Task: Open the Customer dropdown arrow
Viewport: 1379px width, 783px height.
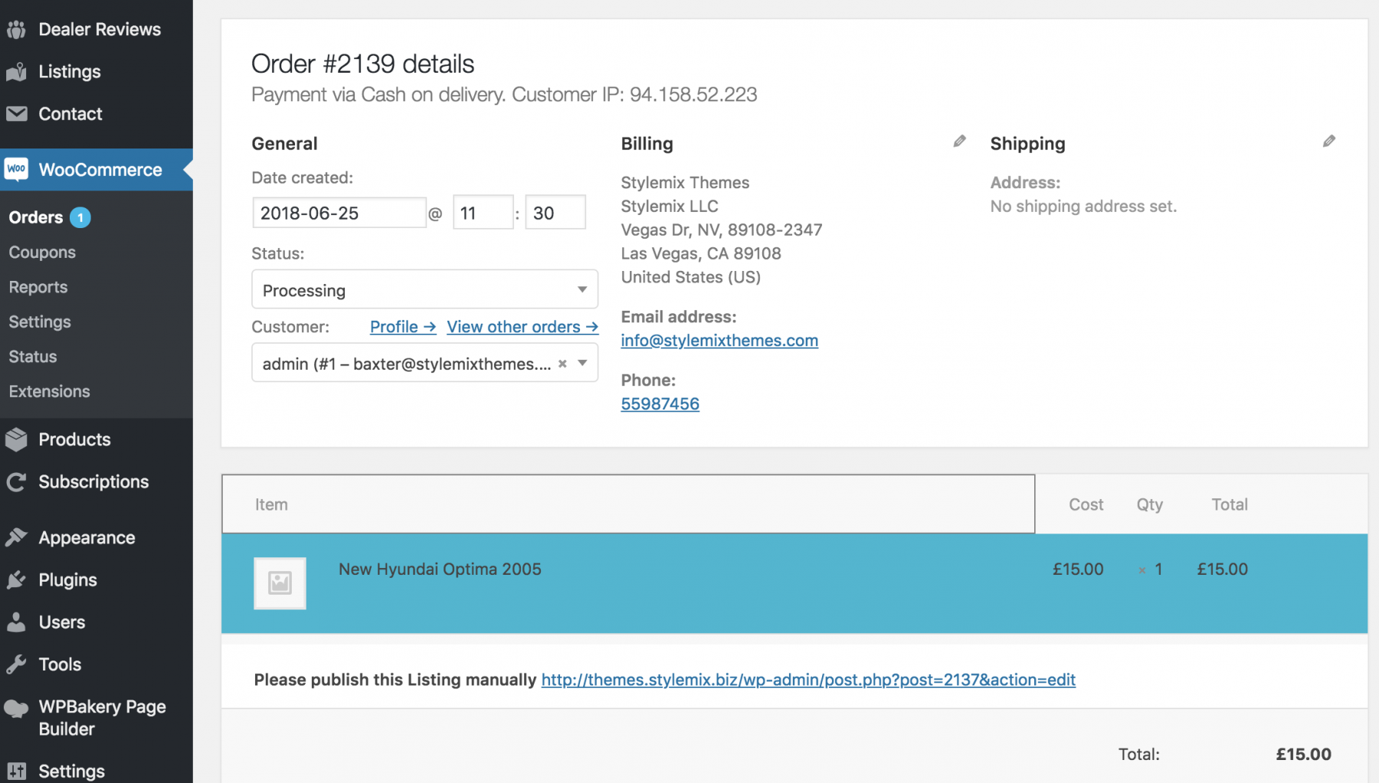Action: tap(582, 364)
